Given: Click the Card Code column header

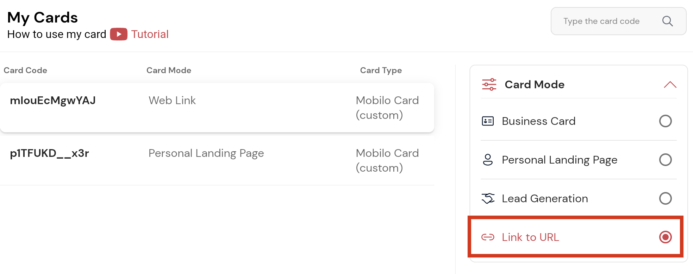Looking at the screenshot, I should tap(25, 70).
